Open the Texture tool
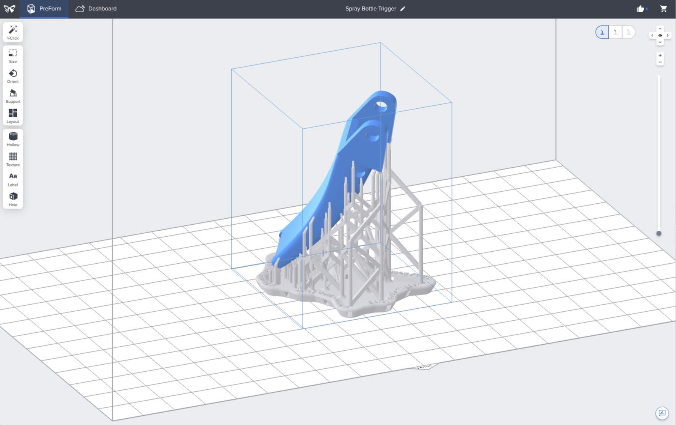The image size is (676, 425). point(13,158)
